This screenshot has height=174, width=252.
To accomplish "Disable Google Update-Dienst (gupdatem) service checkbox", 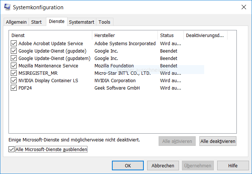I will pyautogui.click(x=14, y=58).
